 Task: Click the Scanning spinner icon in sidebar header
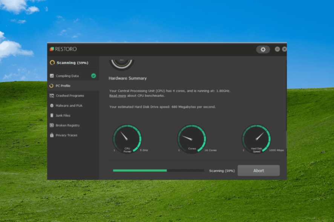point(52,62)
